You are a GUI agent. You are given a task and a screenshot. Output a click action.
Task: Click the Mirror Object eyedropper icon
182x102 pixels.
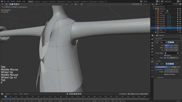tap(177, 53)
